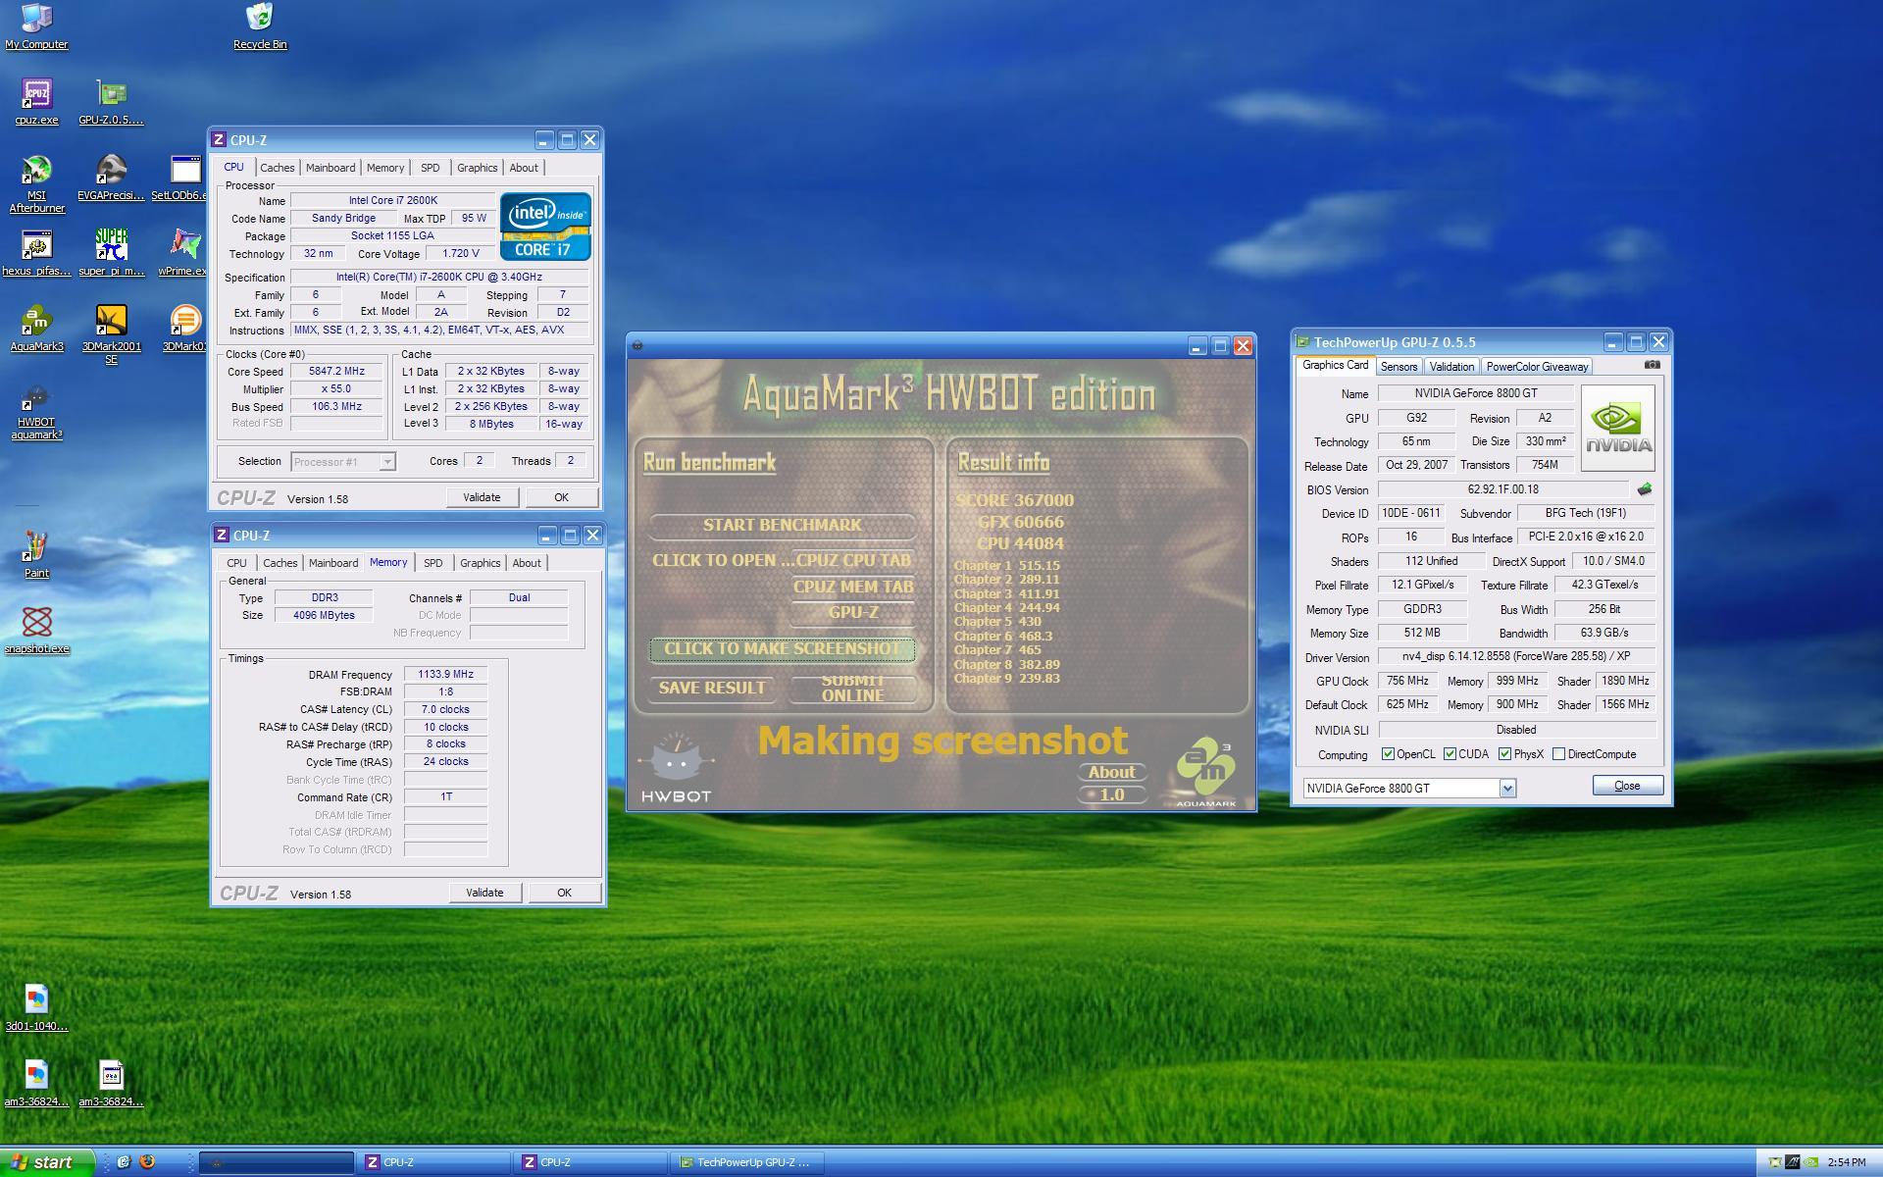Click CPUZ MEM TAB button in AquaMark3

(x=853, y=587)
